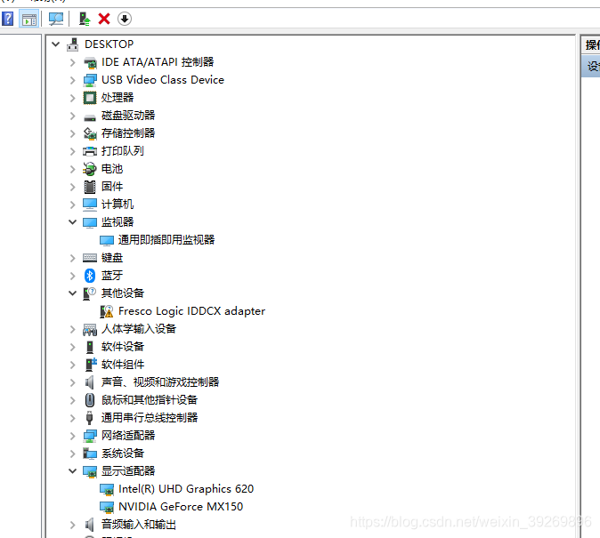The width and height of the screenshot is (600, 538).
Task: Click the 存储控制器 storage controller icon
Action: click(90, 133)
